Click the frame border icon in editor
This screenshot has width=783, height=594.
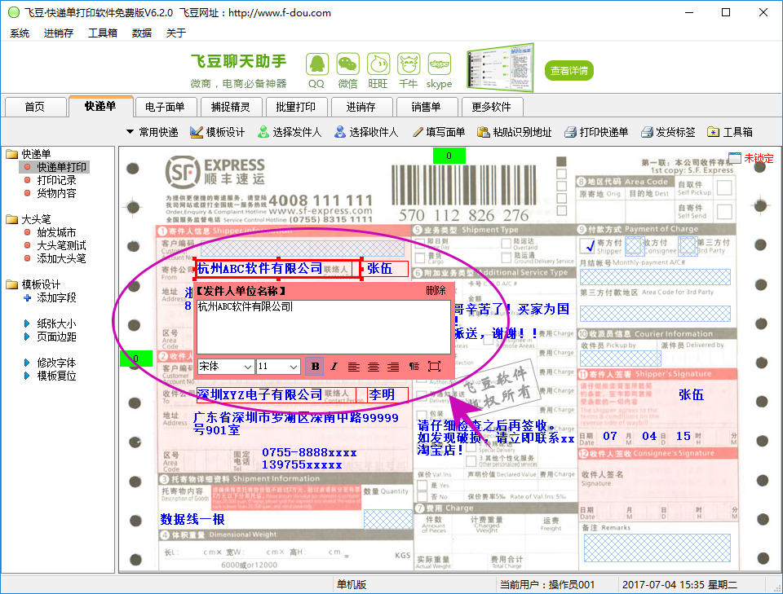point(435,367)
